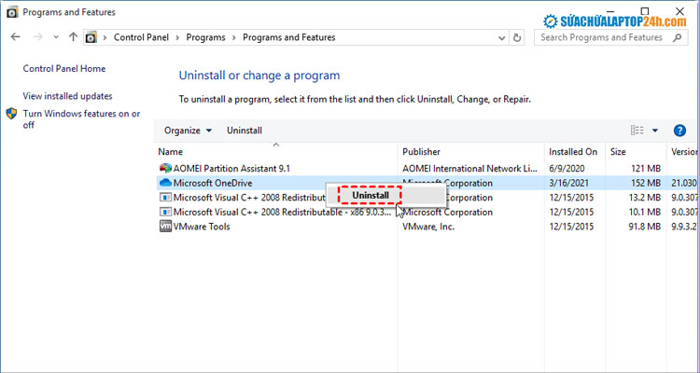Click AOMEI International Network publisher cell
The image size is (700, 373).
click(x=469, y=168)
